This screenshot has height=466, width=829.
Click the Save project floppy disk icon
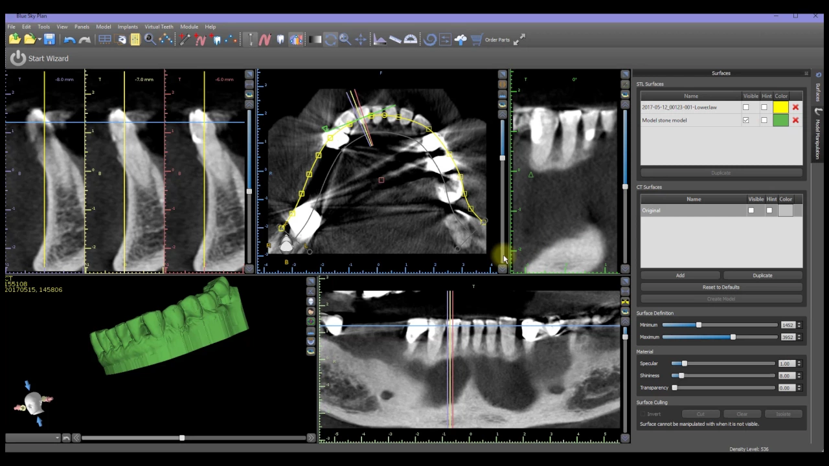49,39
